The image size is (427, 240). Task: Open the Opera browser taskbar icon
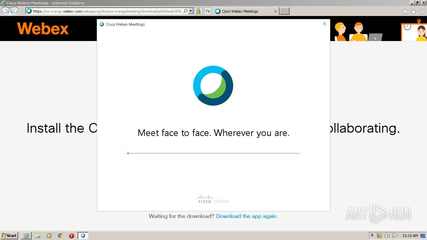(71, 236)
